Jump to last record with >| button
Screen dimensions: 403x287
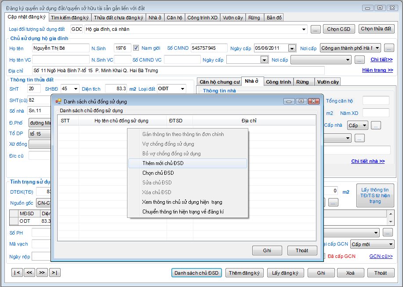click(x=55, y=272)
